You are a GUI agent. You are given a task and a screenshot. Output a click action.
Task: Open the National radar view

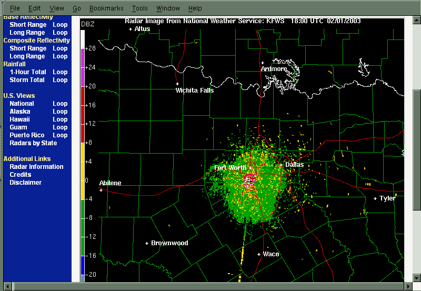pyautogui.click(x=22, y=104)
